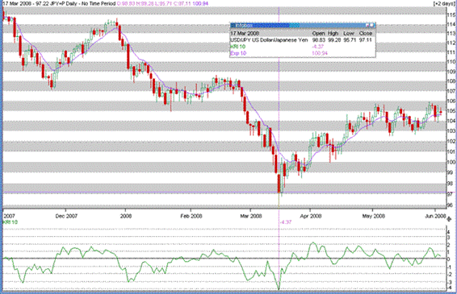The image size is (457, 294).
Task: Click the Apr 2008 date axis label
Action: coord(311,216)
